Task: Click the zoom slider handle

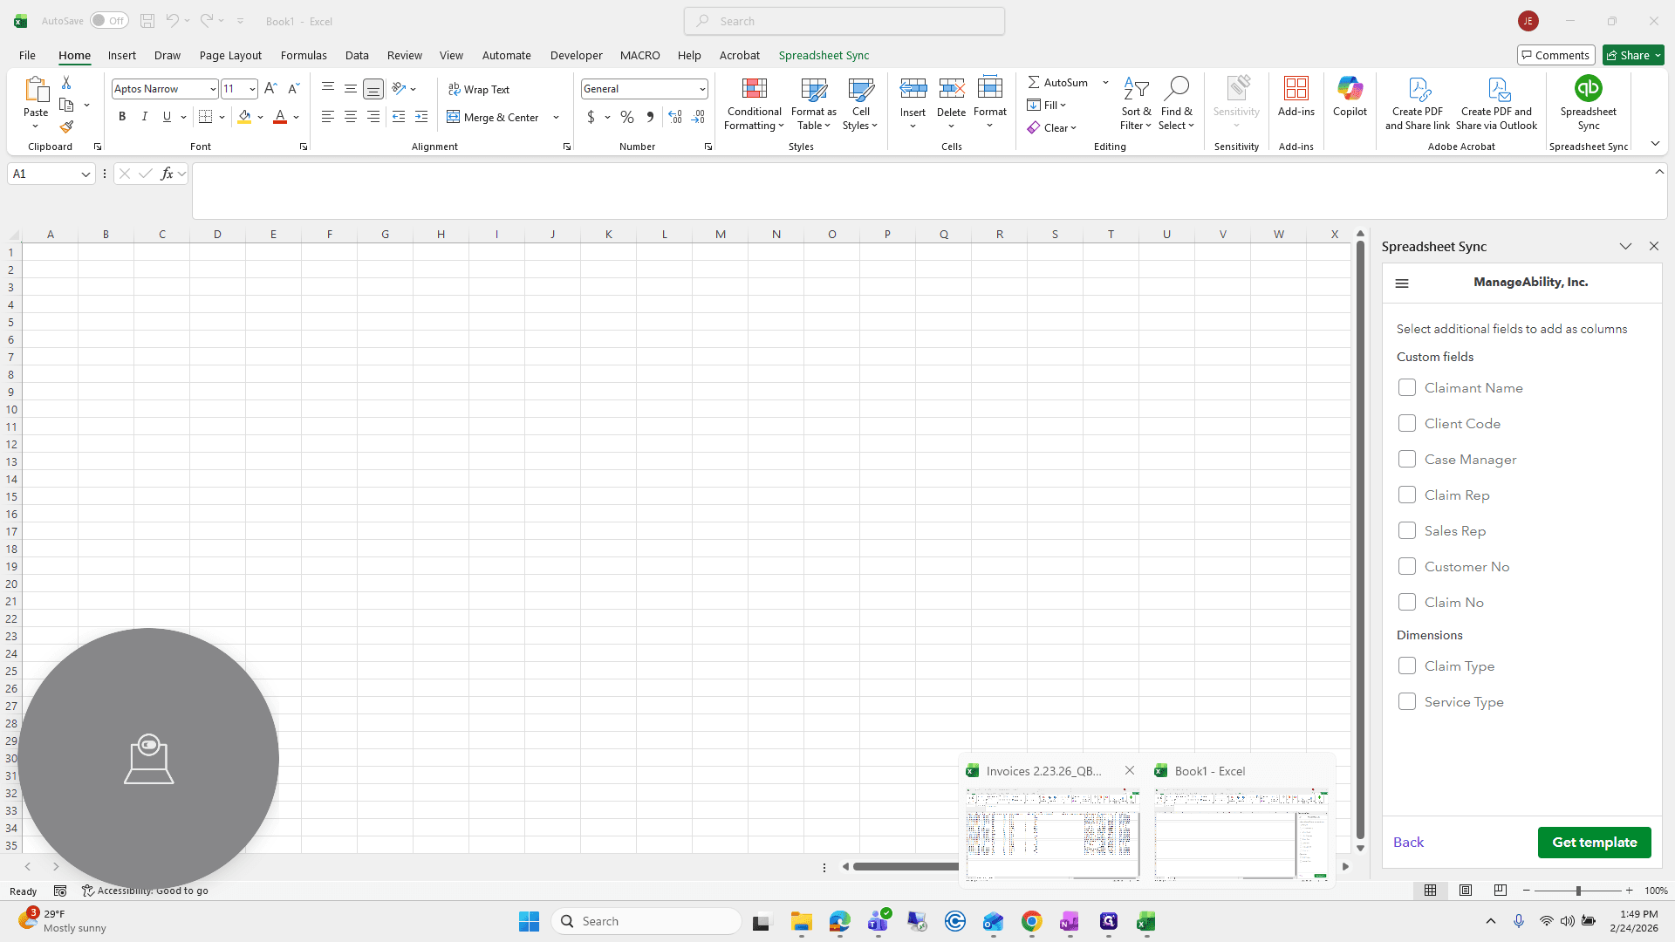Action: [x=1578, y=891]
